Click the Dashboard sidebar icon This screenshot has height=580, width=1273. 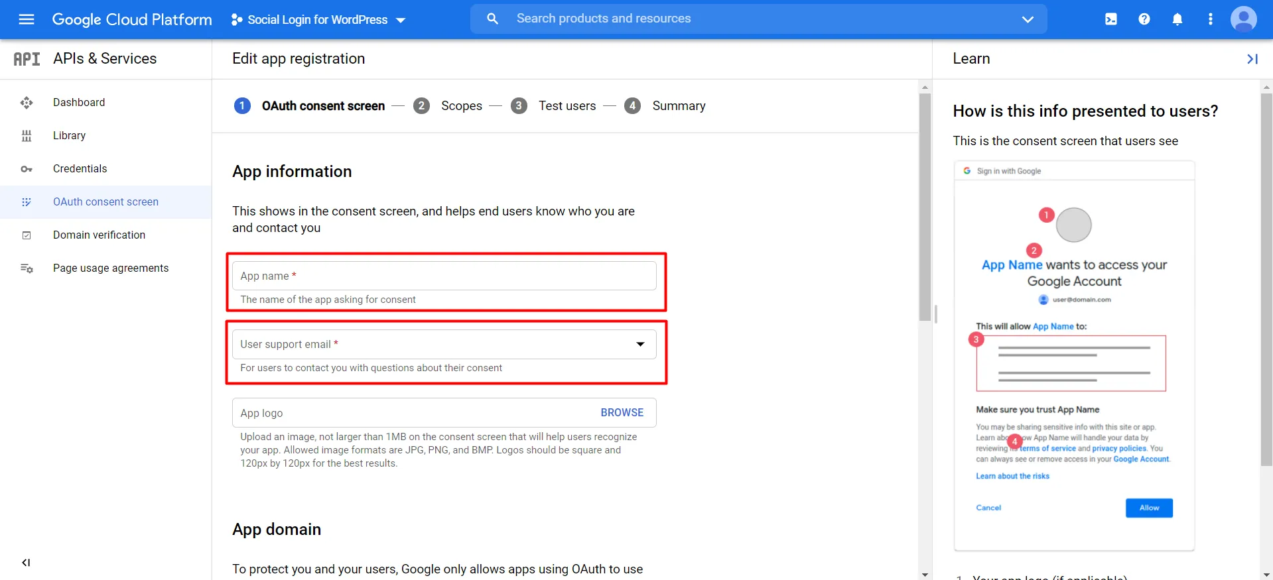click(27, 103)
